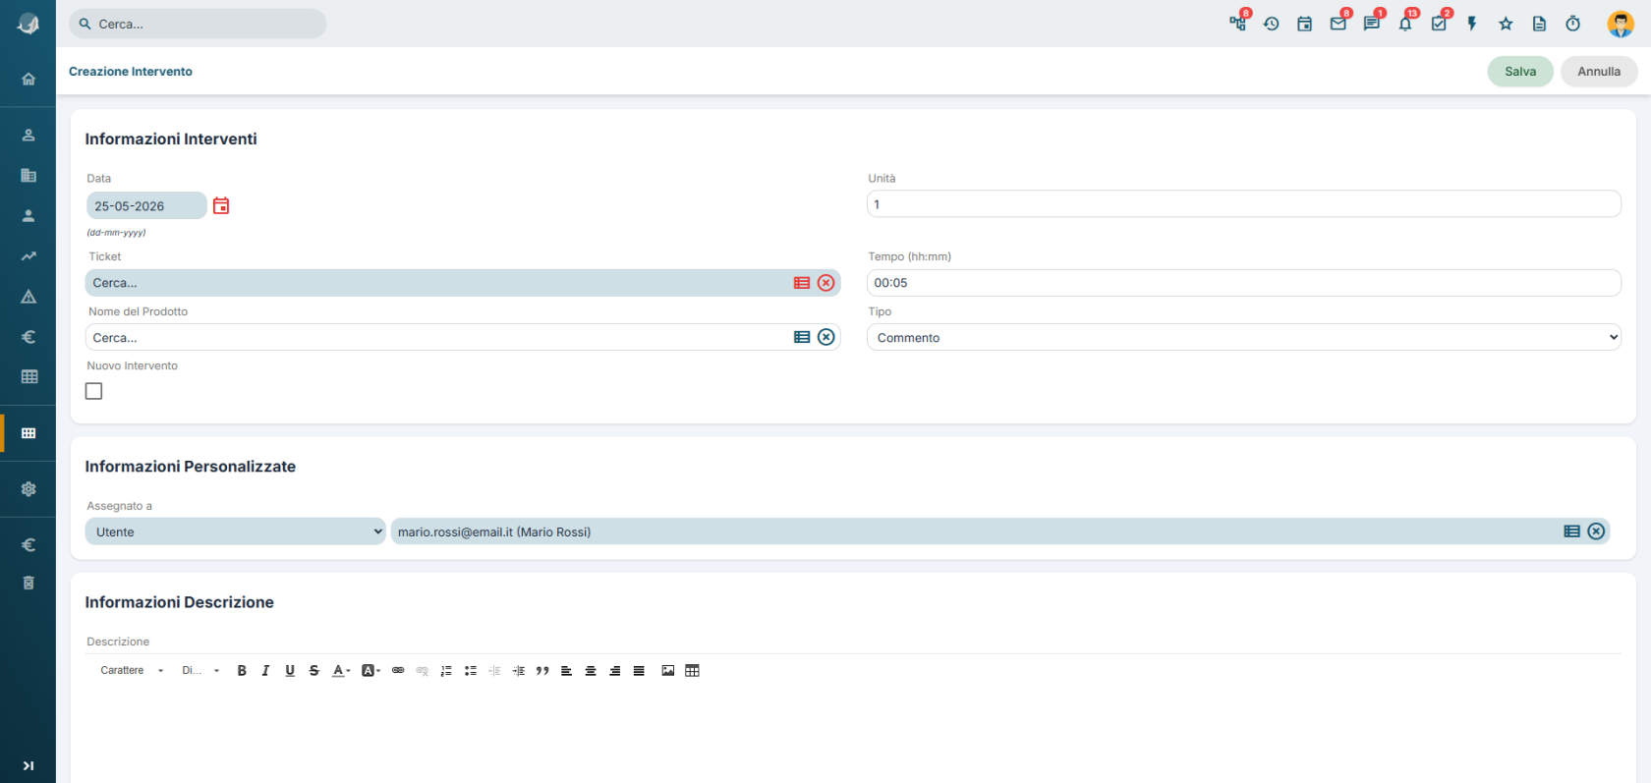The height and width of the screenshot is (783, 1651).
Task: Open the warning triangle icon in sidebar
Action: coord(28,296)
